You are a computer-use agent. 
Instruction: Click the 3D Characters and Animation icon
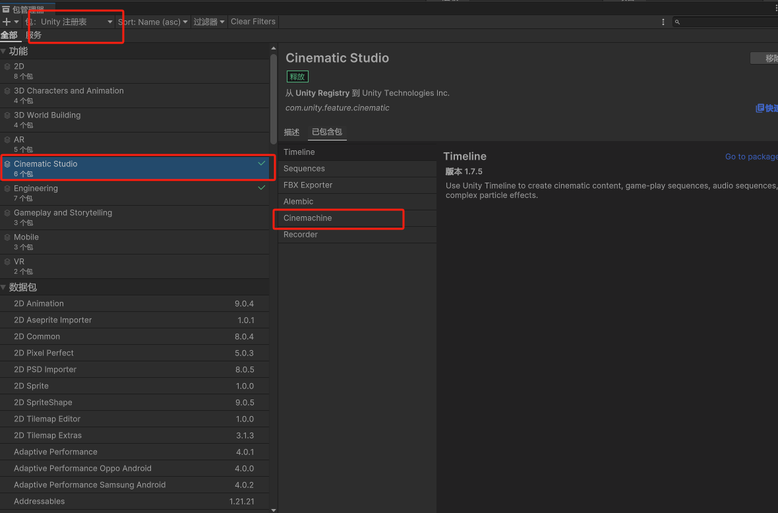[7, 91]
